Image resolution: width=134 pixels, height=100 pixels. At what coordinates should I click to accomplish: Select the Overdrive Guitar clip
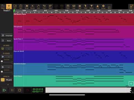[74, 69]
